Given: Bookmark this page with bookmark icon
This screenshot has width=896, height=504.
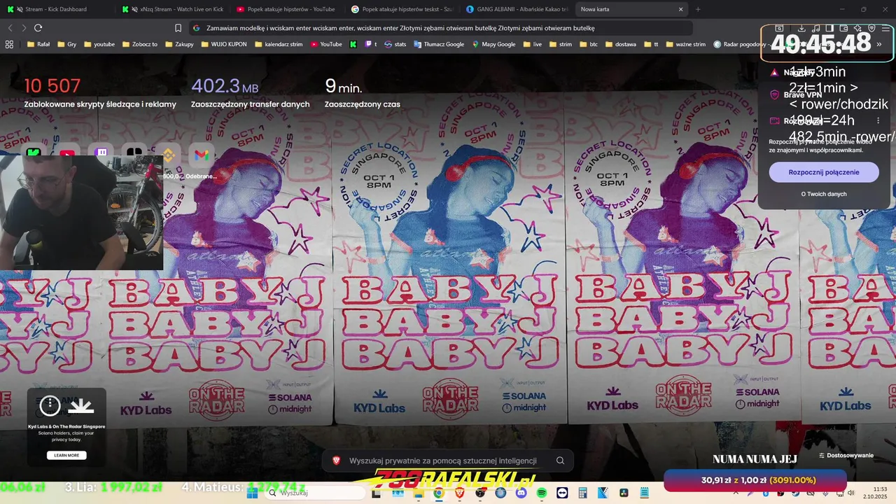Looking at the screenshot, I should pyautogui.click(x=178, y=28).
